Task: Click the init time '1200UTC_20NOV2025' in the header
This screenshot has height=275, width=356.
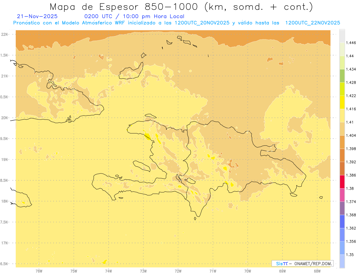Action: click(202, 23)
